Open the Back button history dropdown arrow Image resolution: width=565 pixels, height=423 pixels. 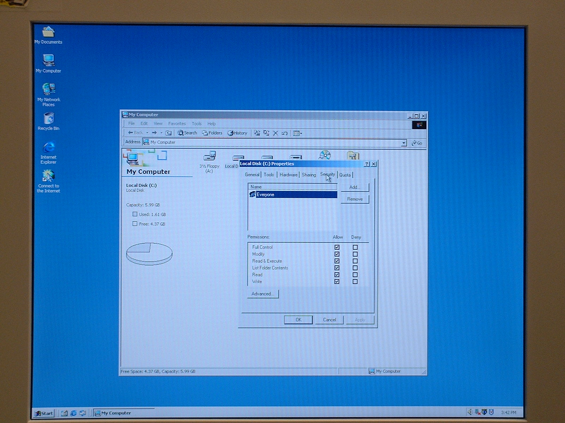pyautogui.click(x=147, y=133)
